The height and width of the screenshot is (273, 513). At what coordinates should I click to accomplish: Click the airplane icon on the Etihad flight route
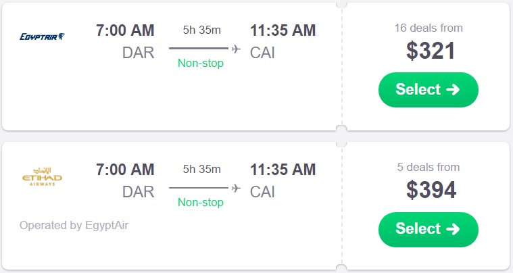236,188
